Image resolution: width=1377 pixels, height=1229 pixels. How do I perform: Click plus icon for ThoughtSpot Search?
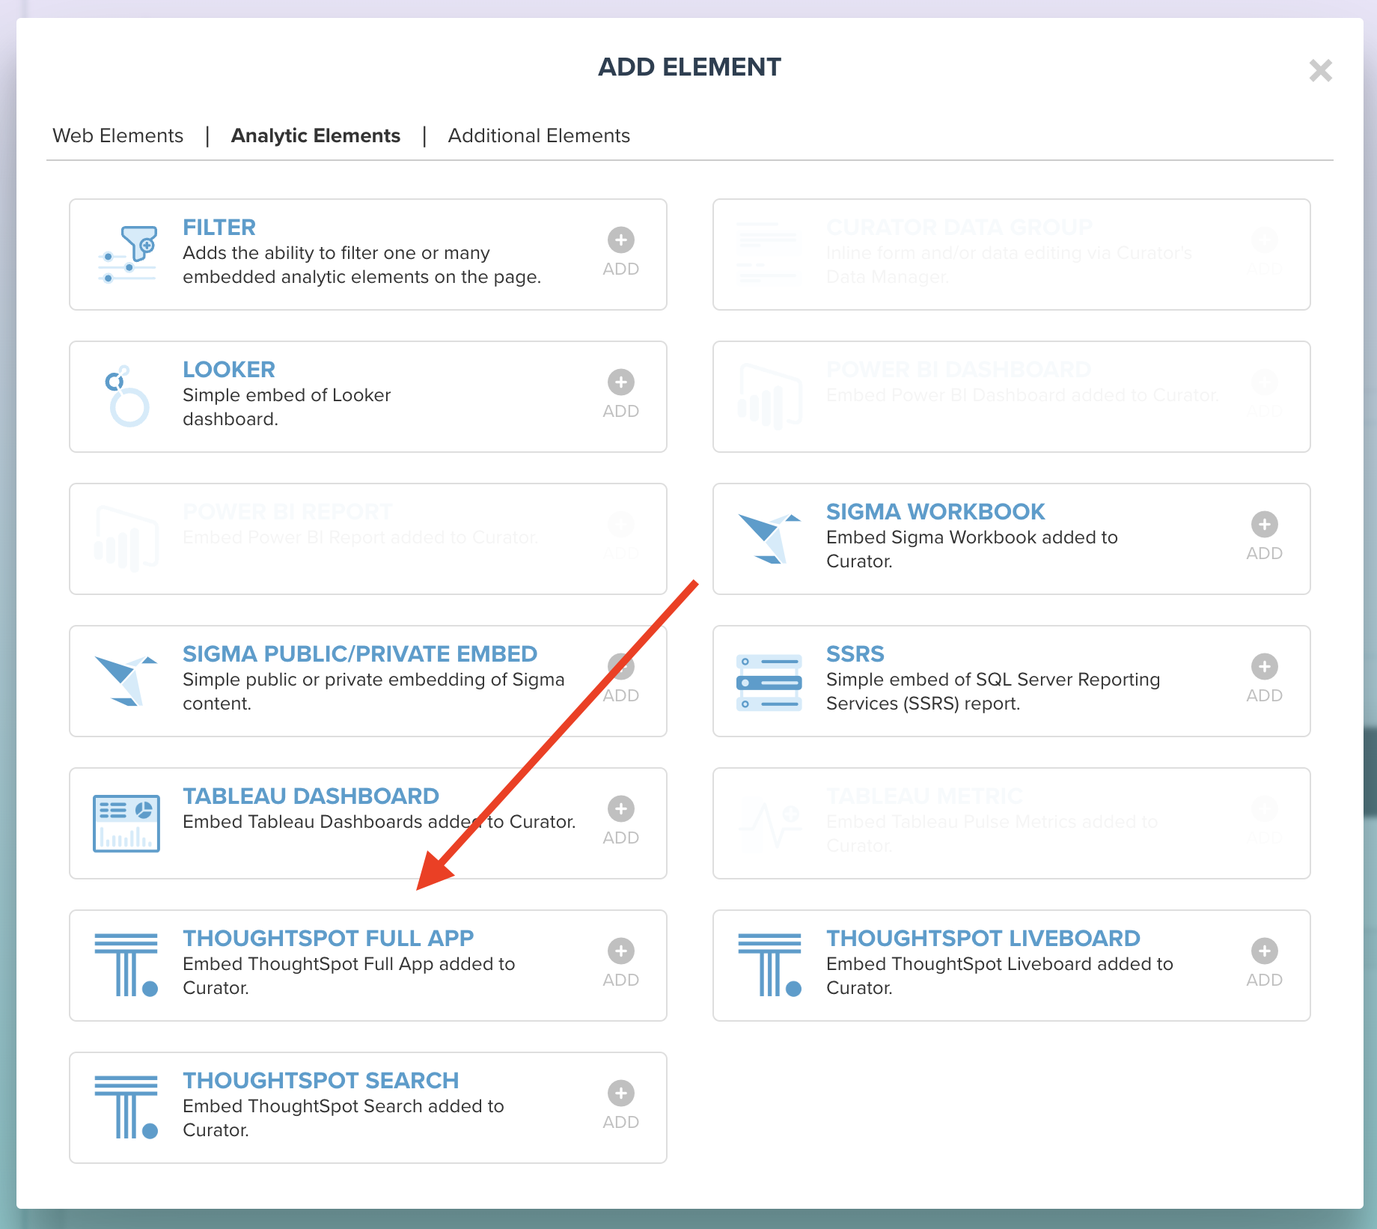coord(621,1094)
